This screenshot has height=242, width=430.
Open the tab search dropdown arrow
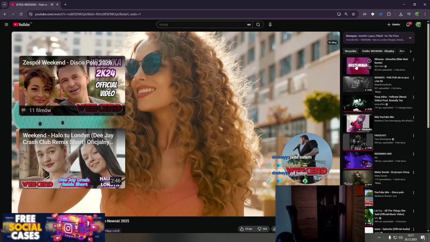(4, 5)
